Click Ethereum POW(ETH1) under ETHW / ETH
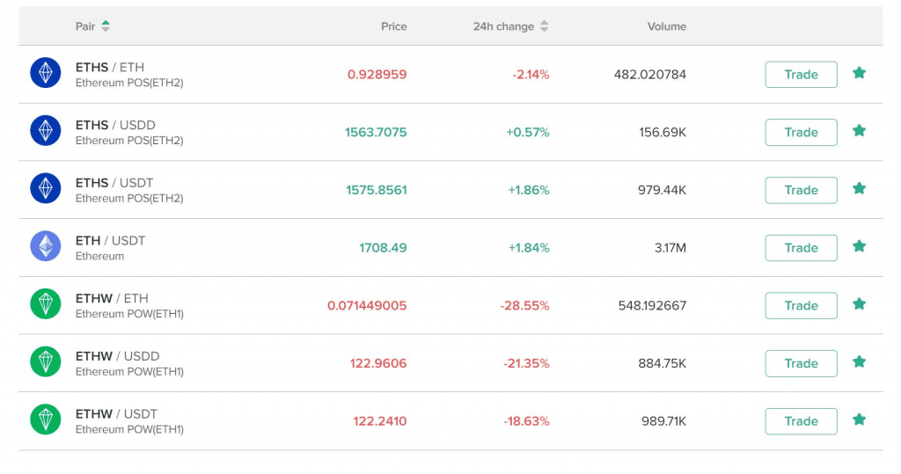The height and width of the screenshot is (474, 901). point(130,314)
